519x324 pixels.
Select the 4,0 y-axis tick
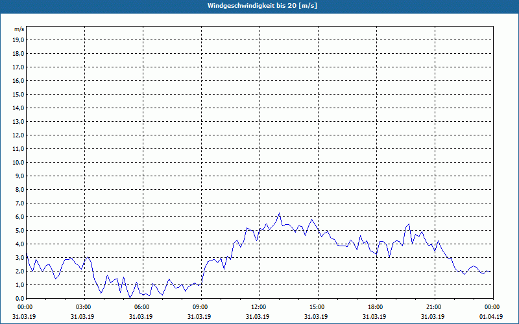click(x=20, y=244)
